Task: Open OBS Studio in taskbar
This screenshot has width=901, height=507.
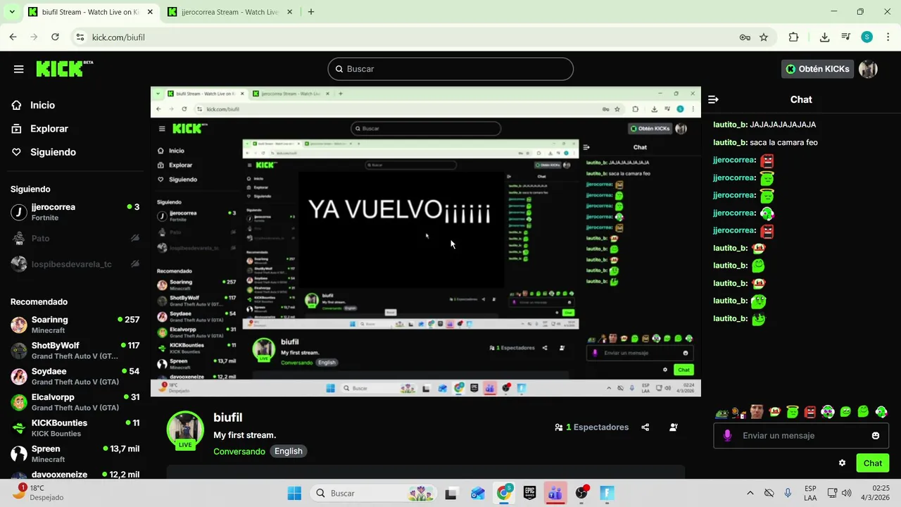Action: [581, 493]
